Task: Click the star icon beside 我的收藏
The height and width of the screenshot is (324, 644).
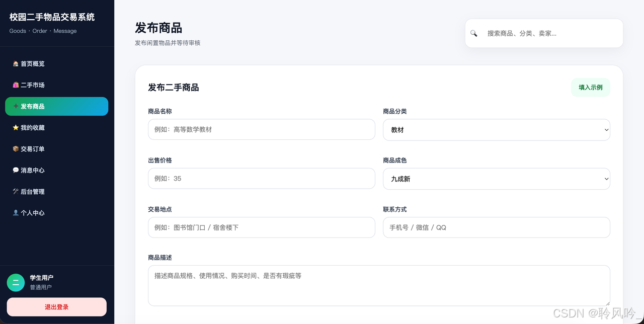Action: pos(16,128)
